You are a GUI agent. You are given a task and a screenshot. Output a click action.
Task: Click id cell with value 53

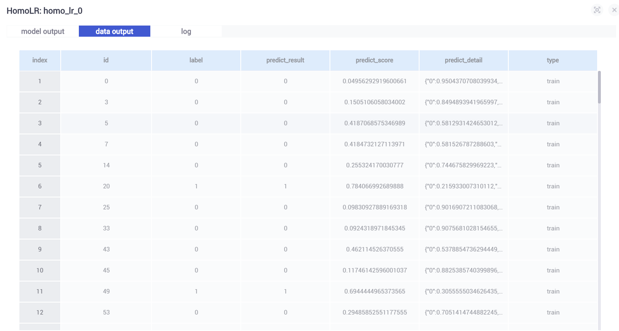[106, 312]
